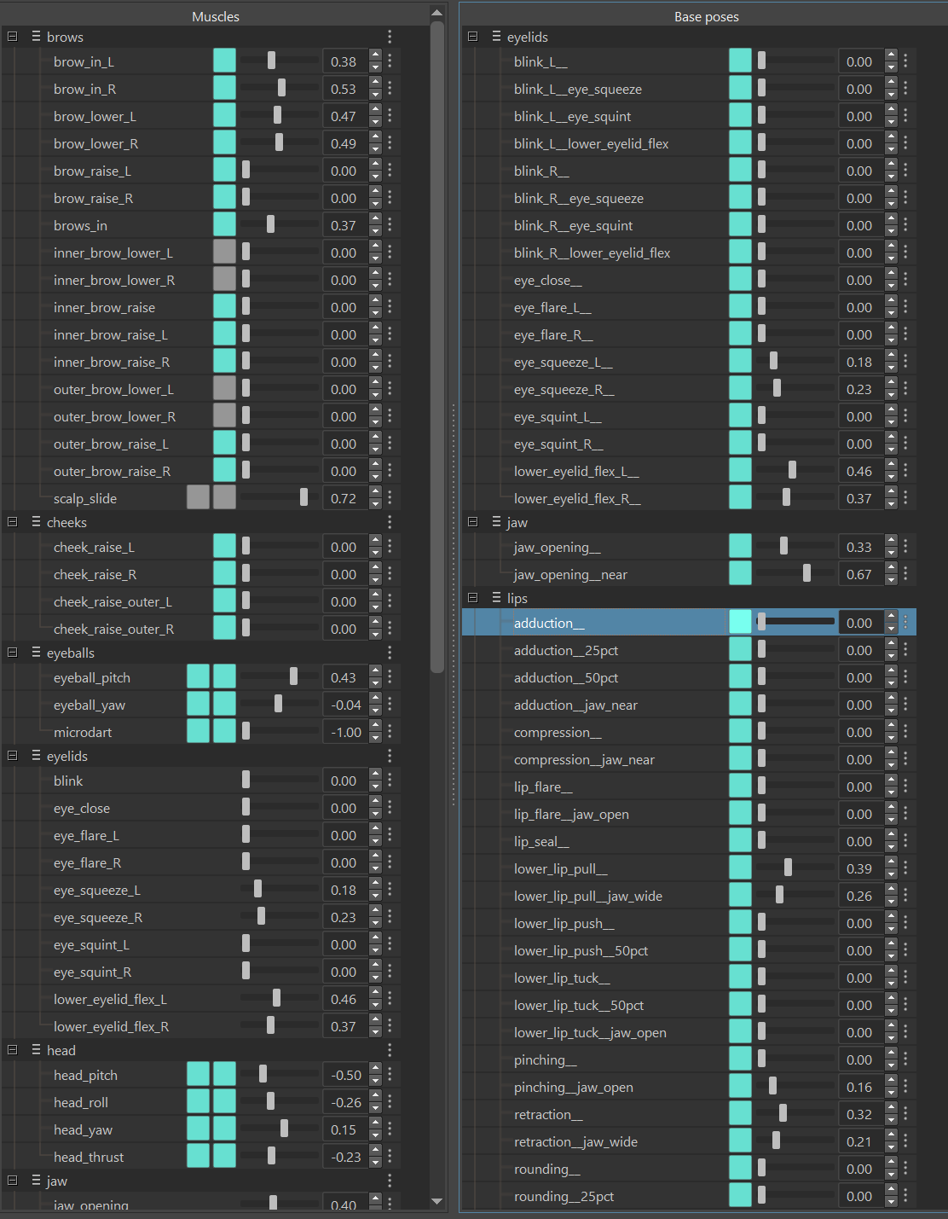Image resolution: width=948 pixels, height=1219 pixels.
Task: Open the head group three-dot menu
Action: tap(390, 1050)
